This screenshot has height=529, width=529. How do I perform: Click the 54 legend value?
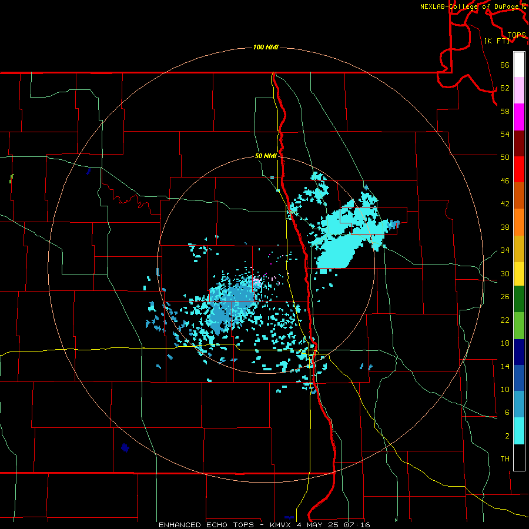(x=505, y=134)
